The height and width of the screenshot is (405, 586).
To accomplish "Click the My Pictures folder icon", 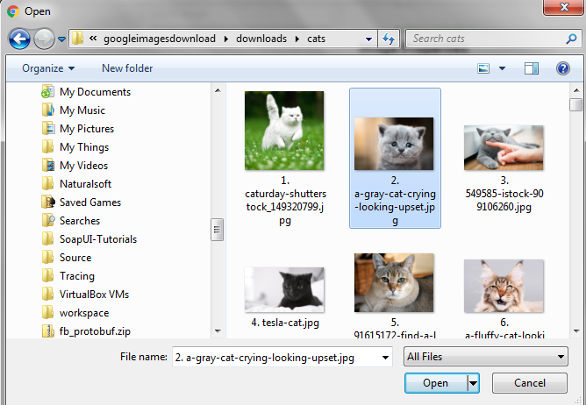I will pyautogui.click(x=48, y=129).
